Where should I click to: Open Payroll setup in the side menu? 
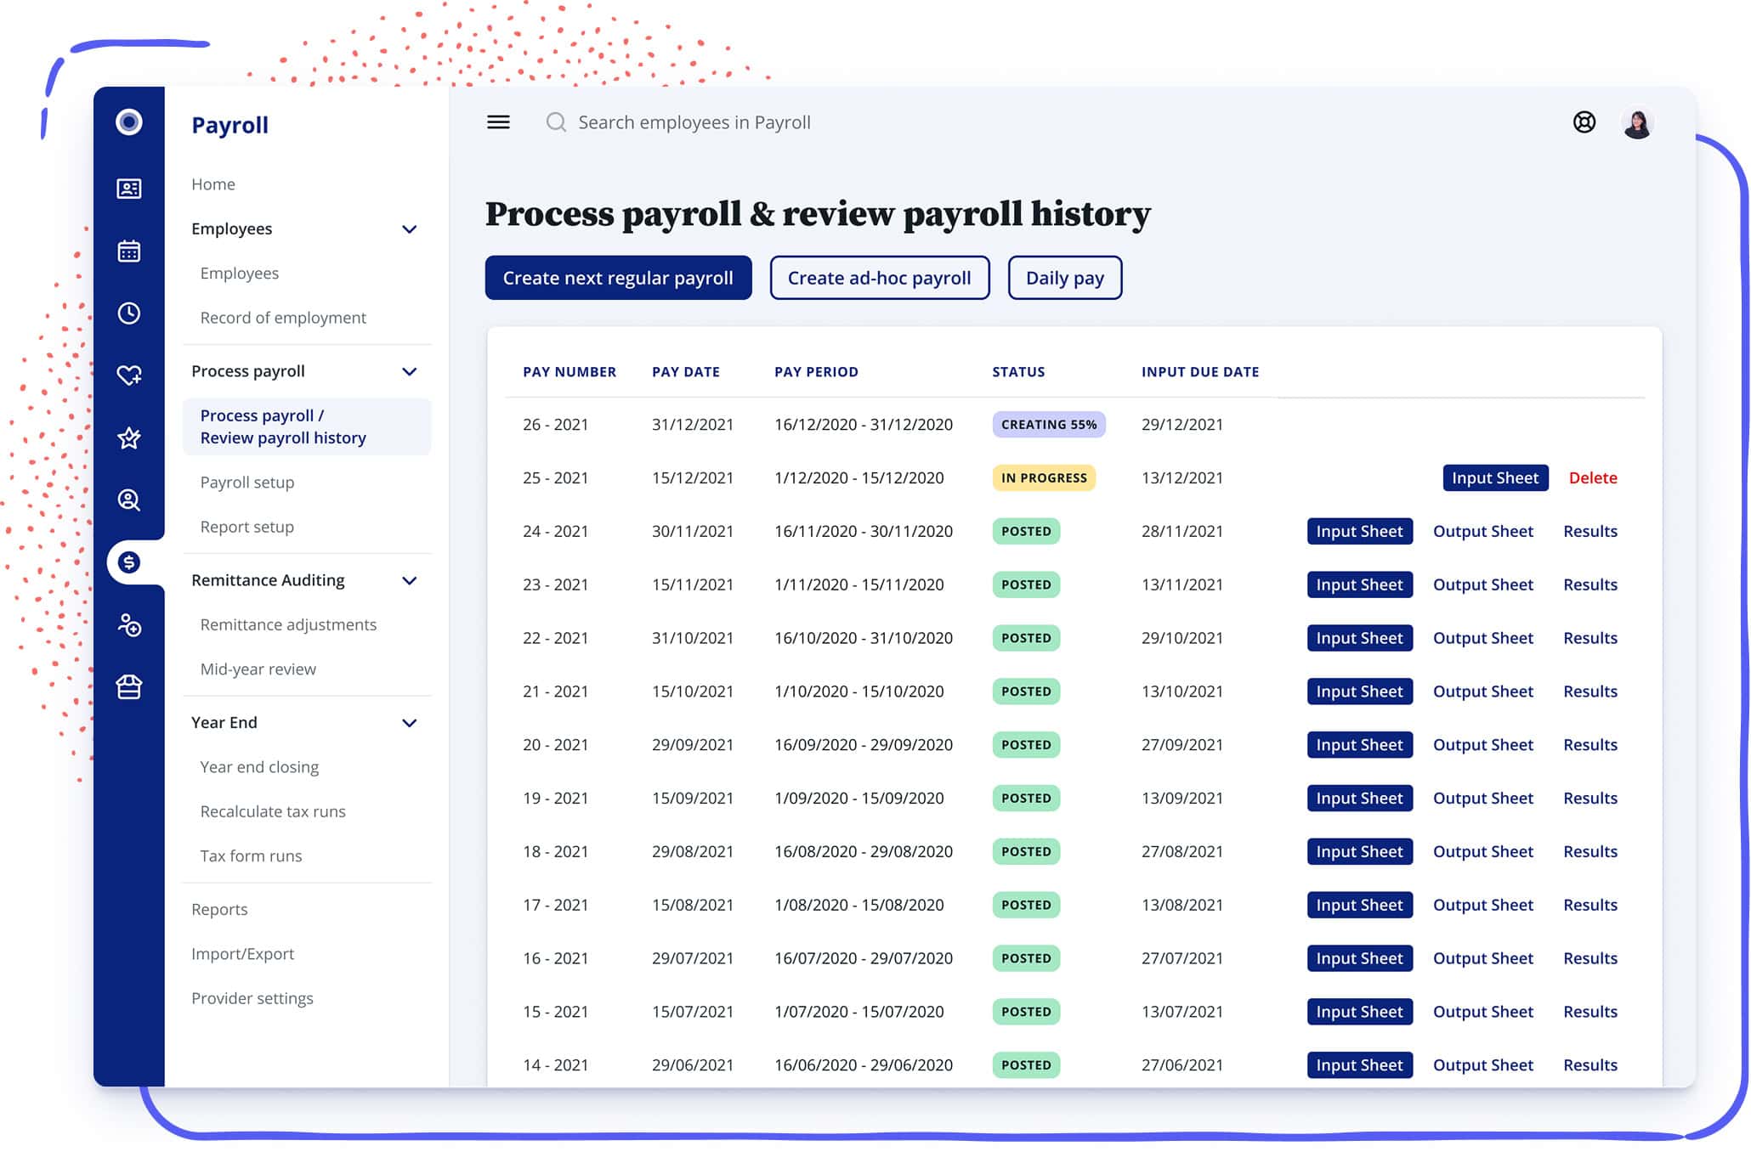[x=246, y=483]
